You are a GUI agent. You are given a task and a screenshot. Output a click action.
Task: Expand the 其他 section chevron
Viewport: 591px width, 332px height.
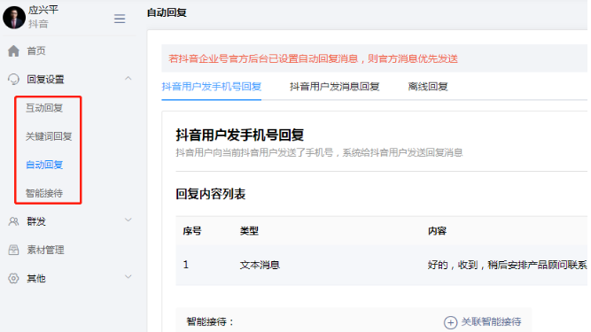(128, 276)
